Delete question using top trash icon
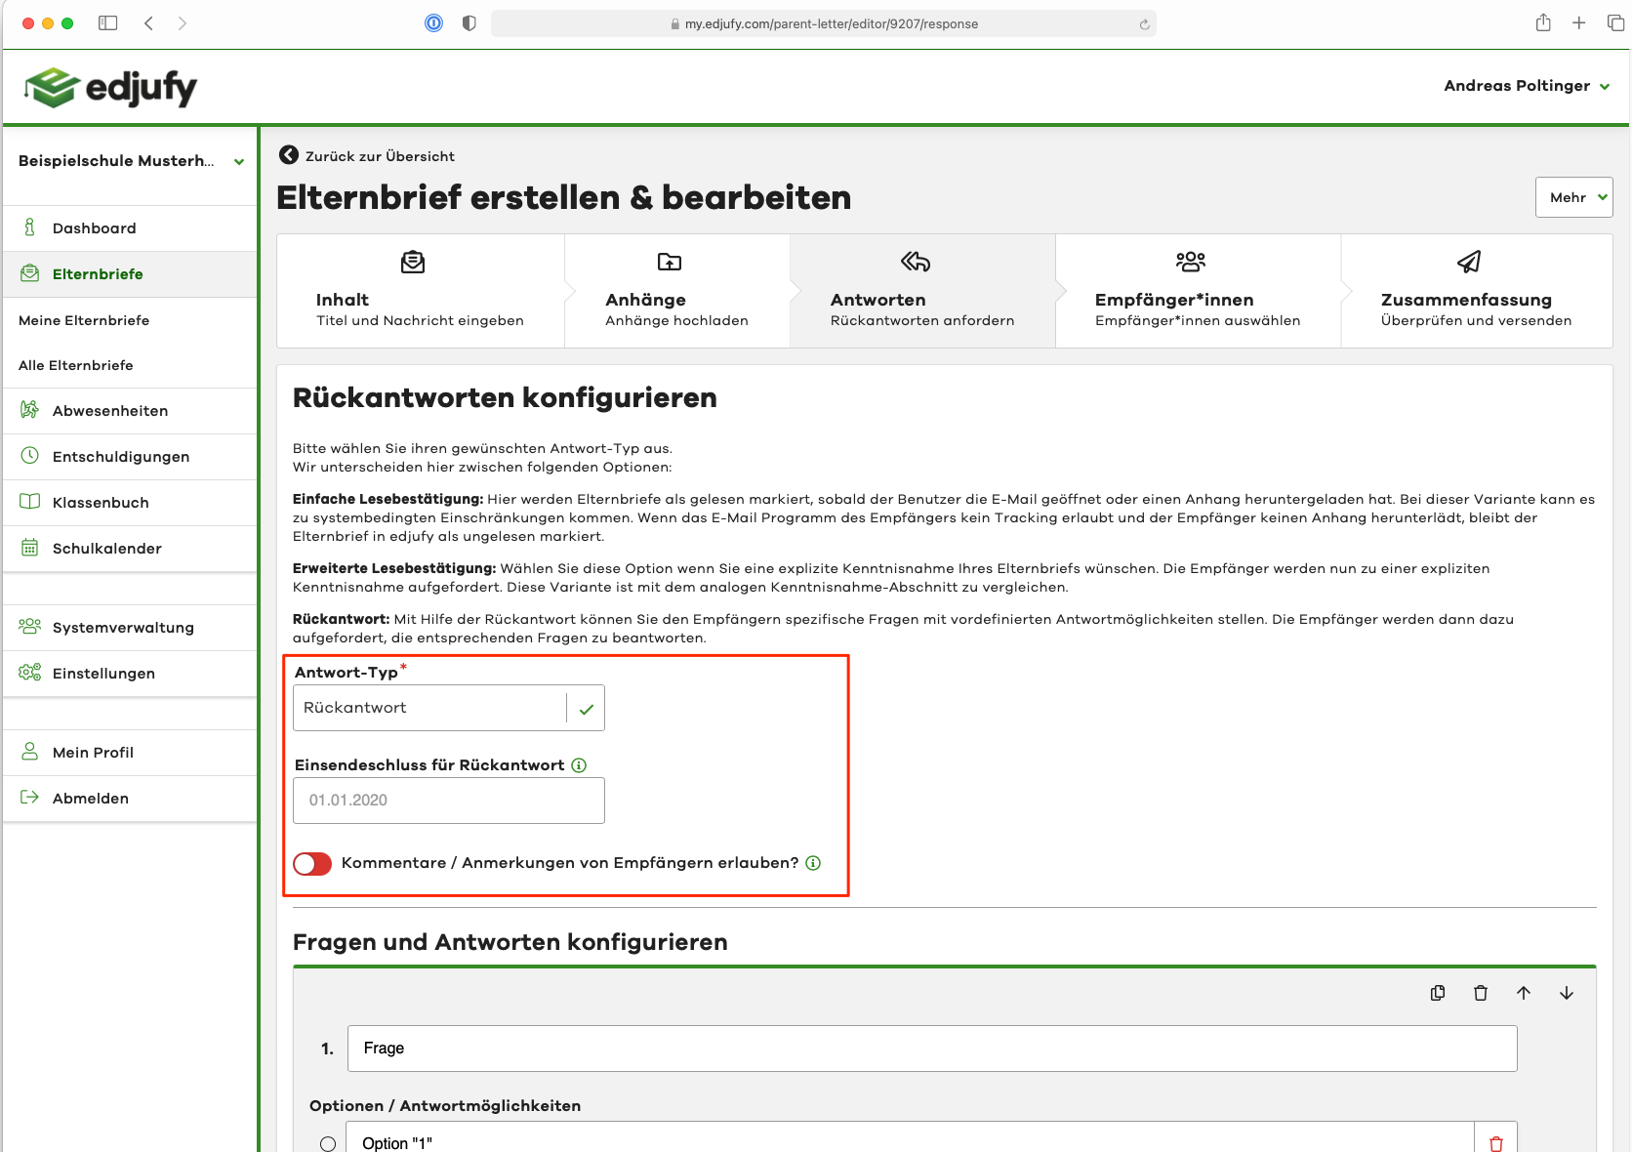 click(1481, 993)
